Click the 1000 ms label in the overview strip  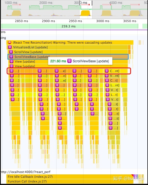pos(11,3)
